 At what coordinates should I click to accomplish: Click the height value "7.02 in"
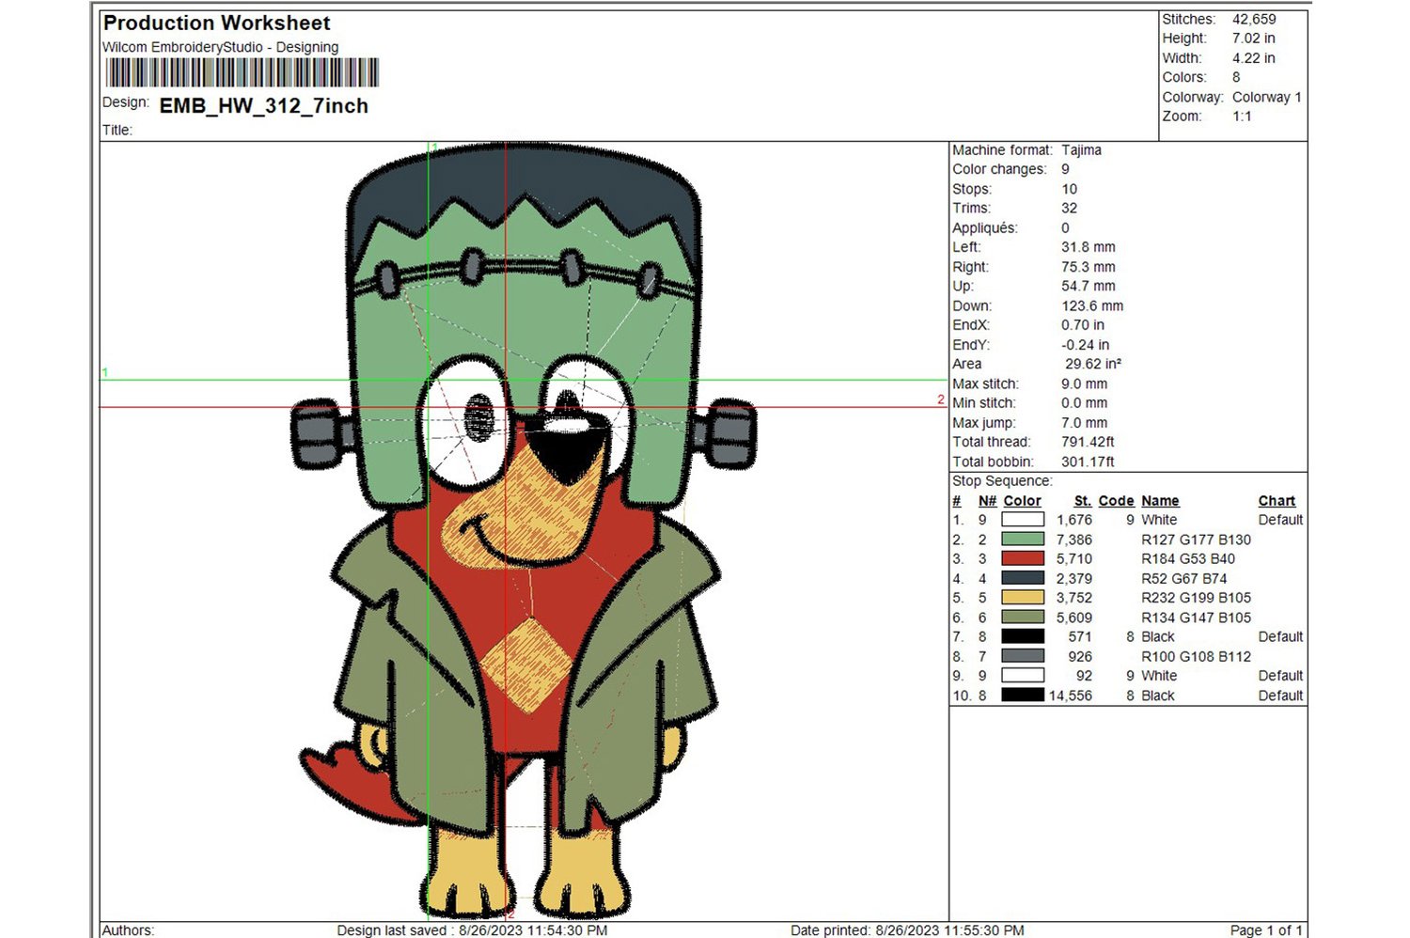coord(1254,39)
